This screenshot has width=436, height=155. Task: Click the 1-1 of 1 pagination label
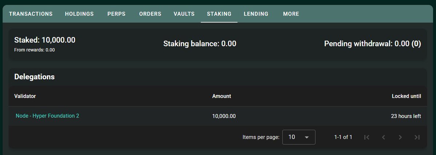coord(343,137)
